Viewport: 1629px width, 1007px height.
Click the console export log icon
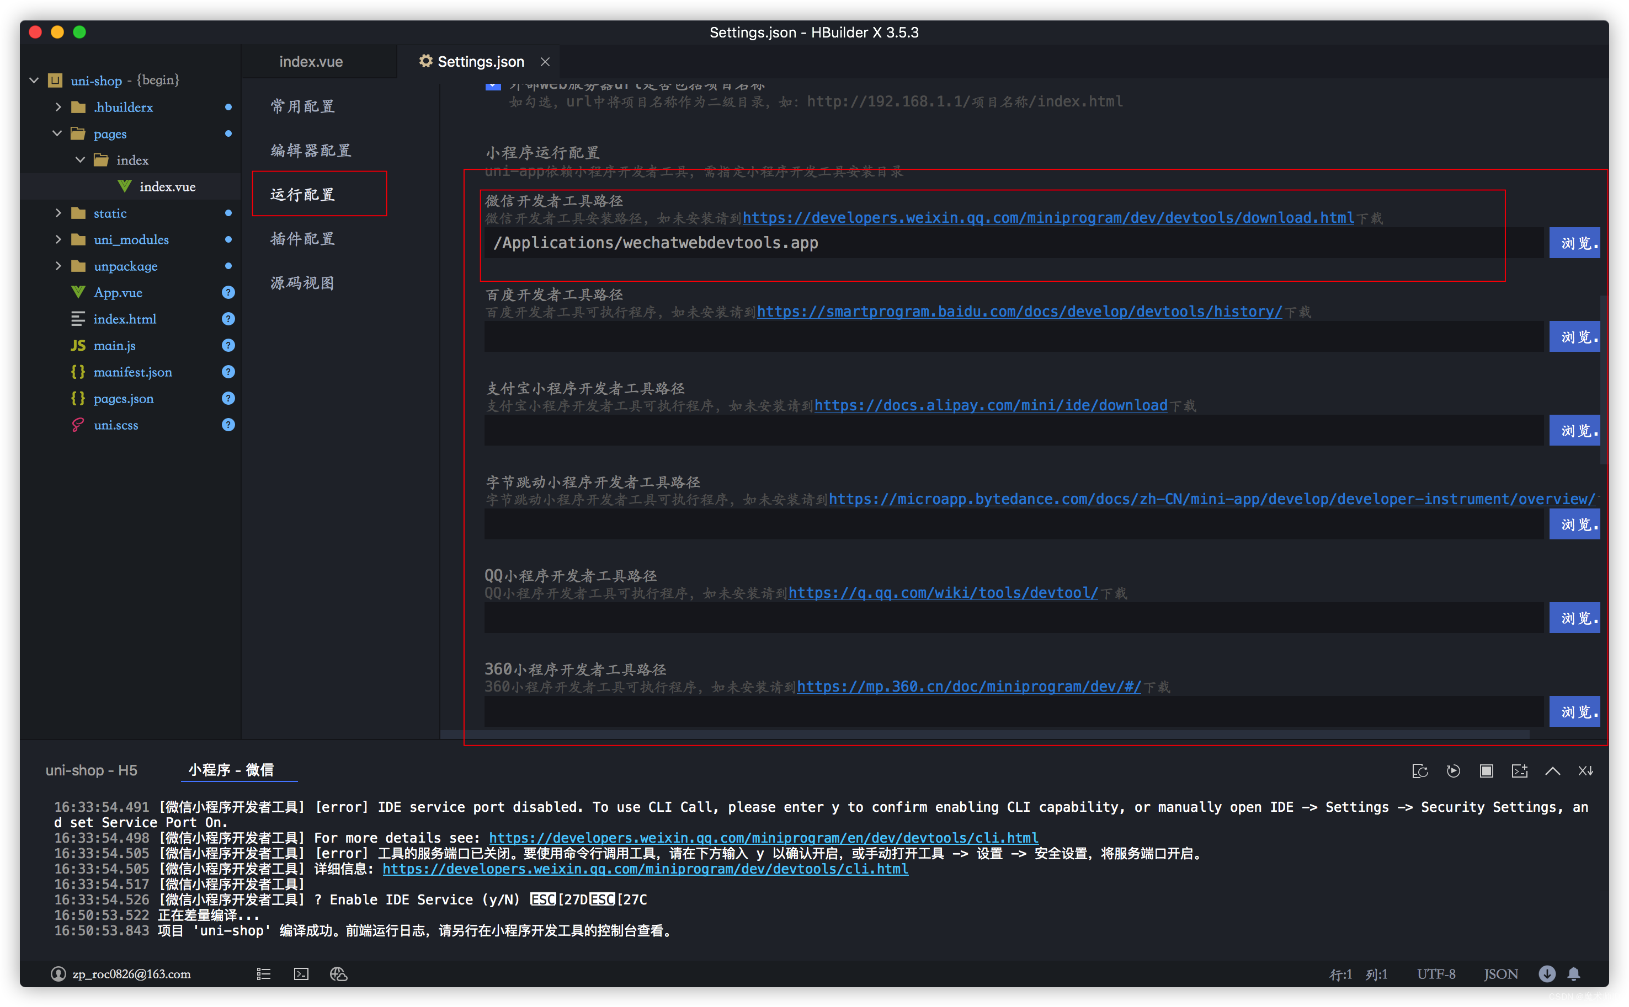[x=1520, y=770]
